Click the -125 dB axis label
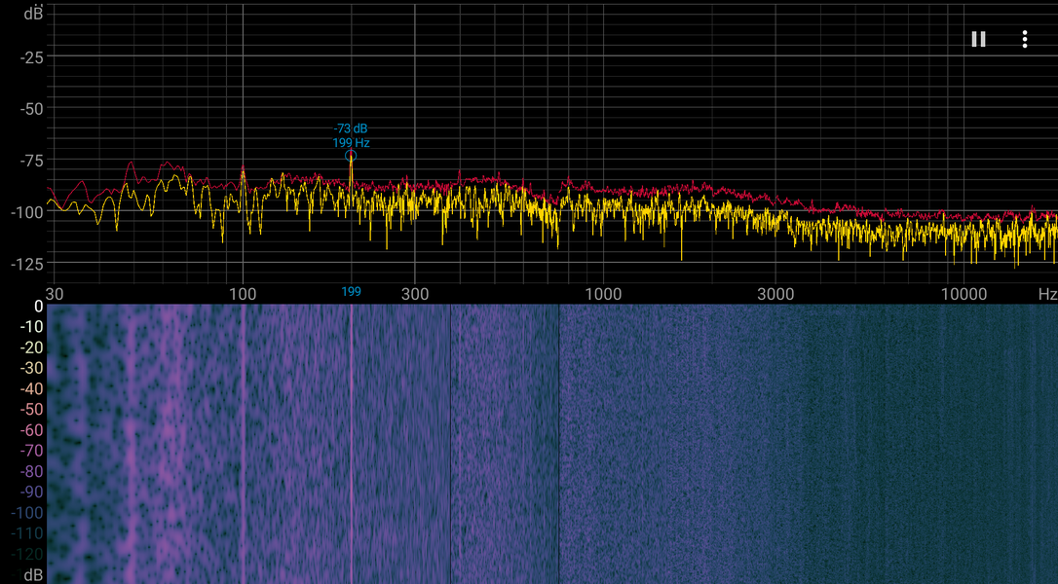The width and height of the screenshot is (1058, 584). (27, 264)
